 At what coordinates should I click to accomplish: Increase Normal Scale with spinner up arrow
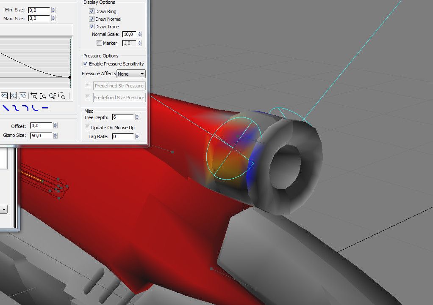(140, 33)
